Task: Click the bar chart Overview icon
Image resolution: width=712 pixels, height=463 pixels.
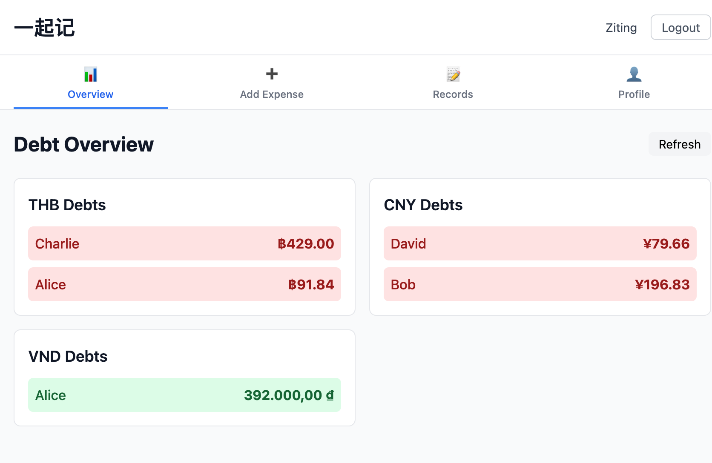Action: pos(90,74)
